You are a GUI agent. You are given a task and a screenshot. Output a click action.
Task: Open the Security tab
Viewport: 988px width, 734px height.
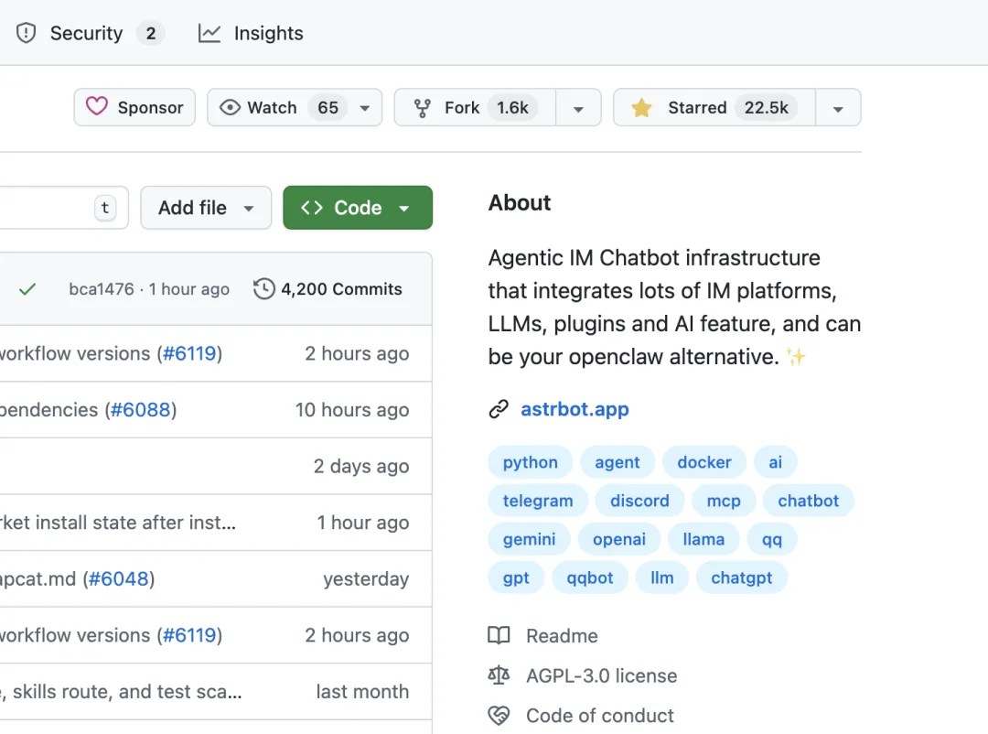[x=86, y=34]
